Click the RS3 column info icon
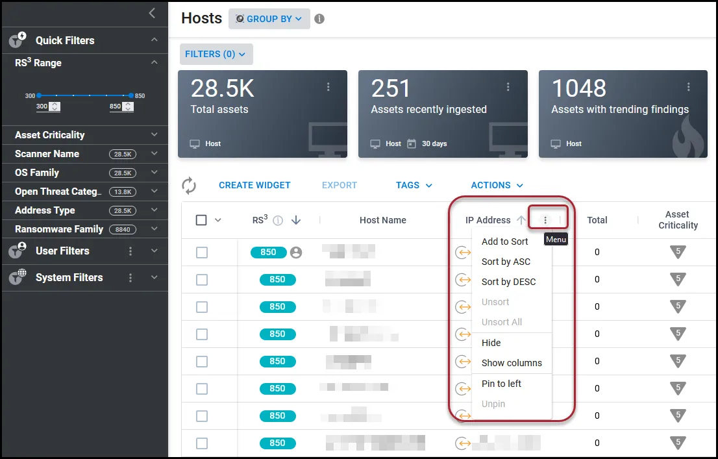The height and width of the screenshot is (459, 718). pos(277,220)
